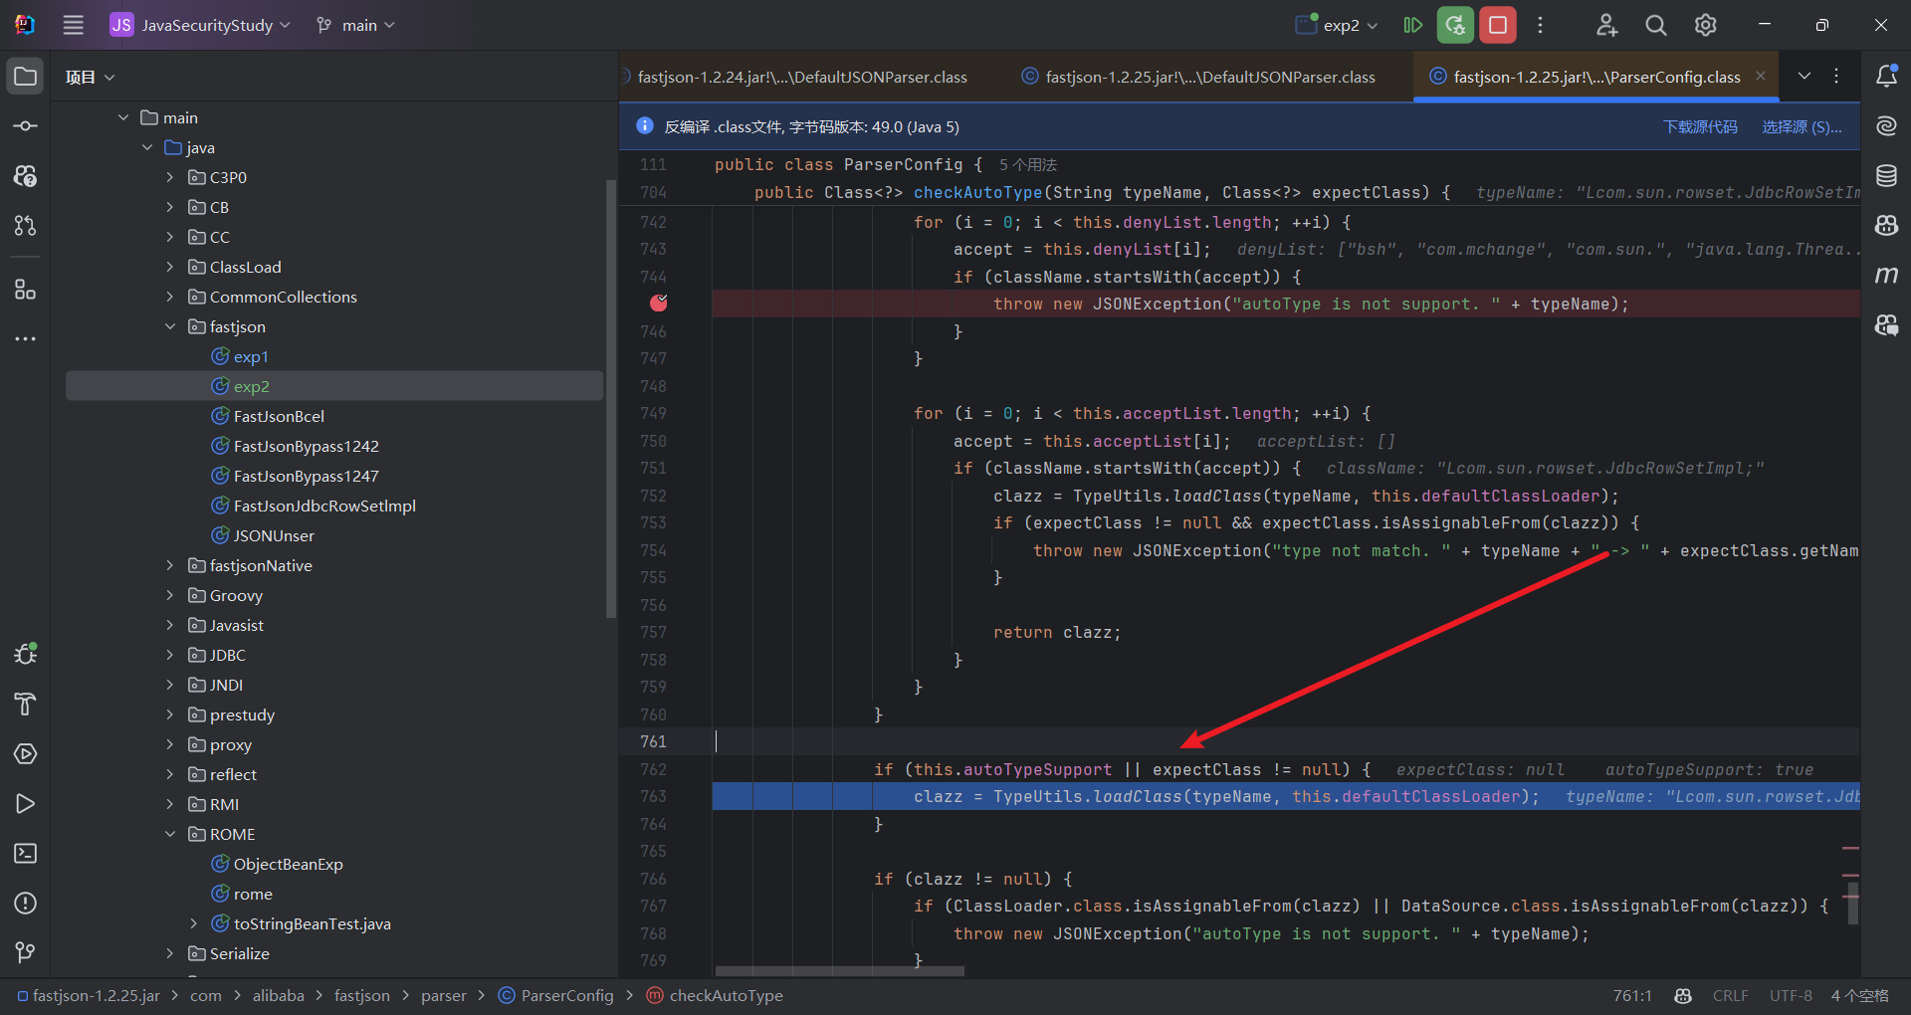
Task: Open the Maven tool window
Action: pyautogui.click(x=1886, y=276)
